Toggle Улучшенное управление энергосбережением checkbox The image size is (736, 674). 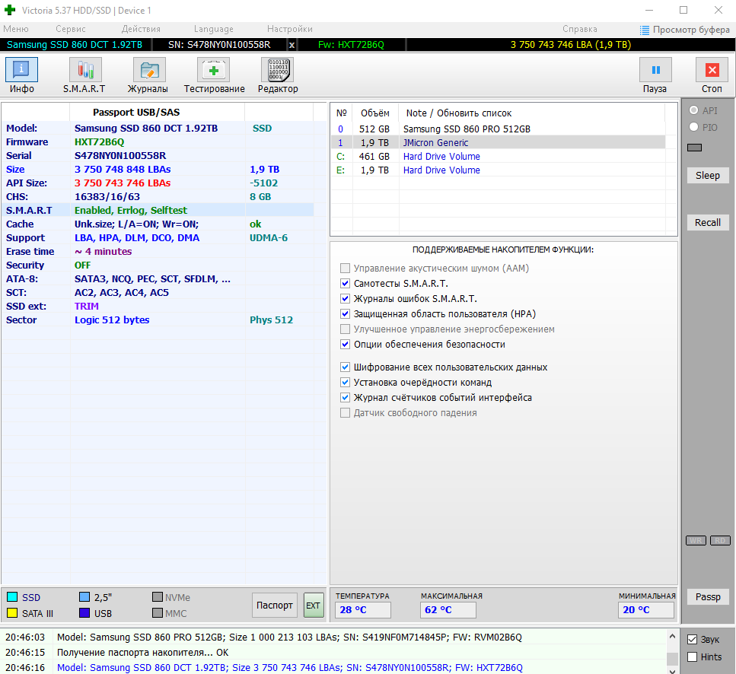pos(345,329)
